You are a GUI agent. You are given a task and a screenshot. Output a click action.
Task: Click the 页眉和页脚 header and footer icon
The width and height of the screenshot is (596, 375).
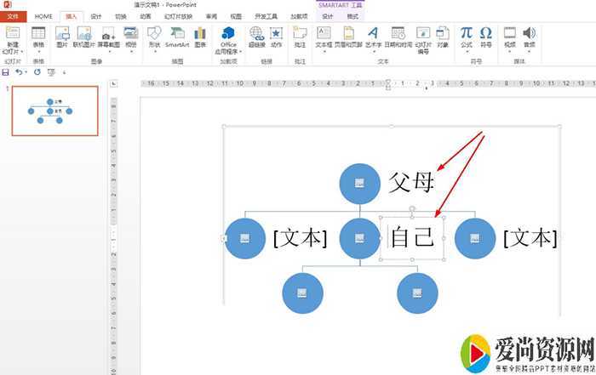pos(347,34)
